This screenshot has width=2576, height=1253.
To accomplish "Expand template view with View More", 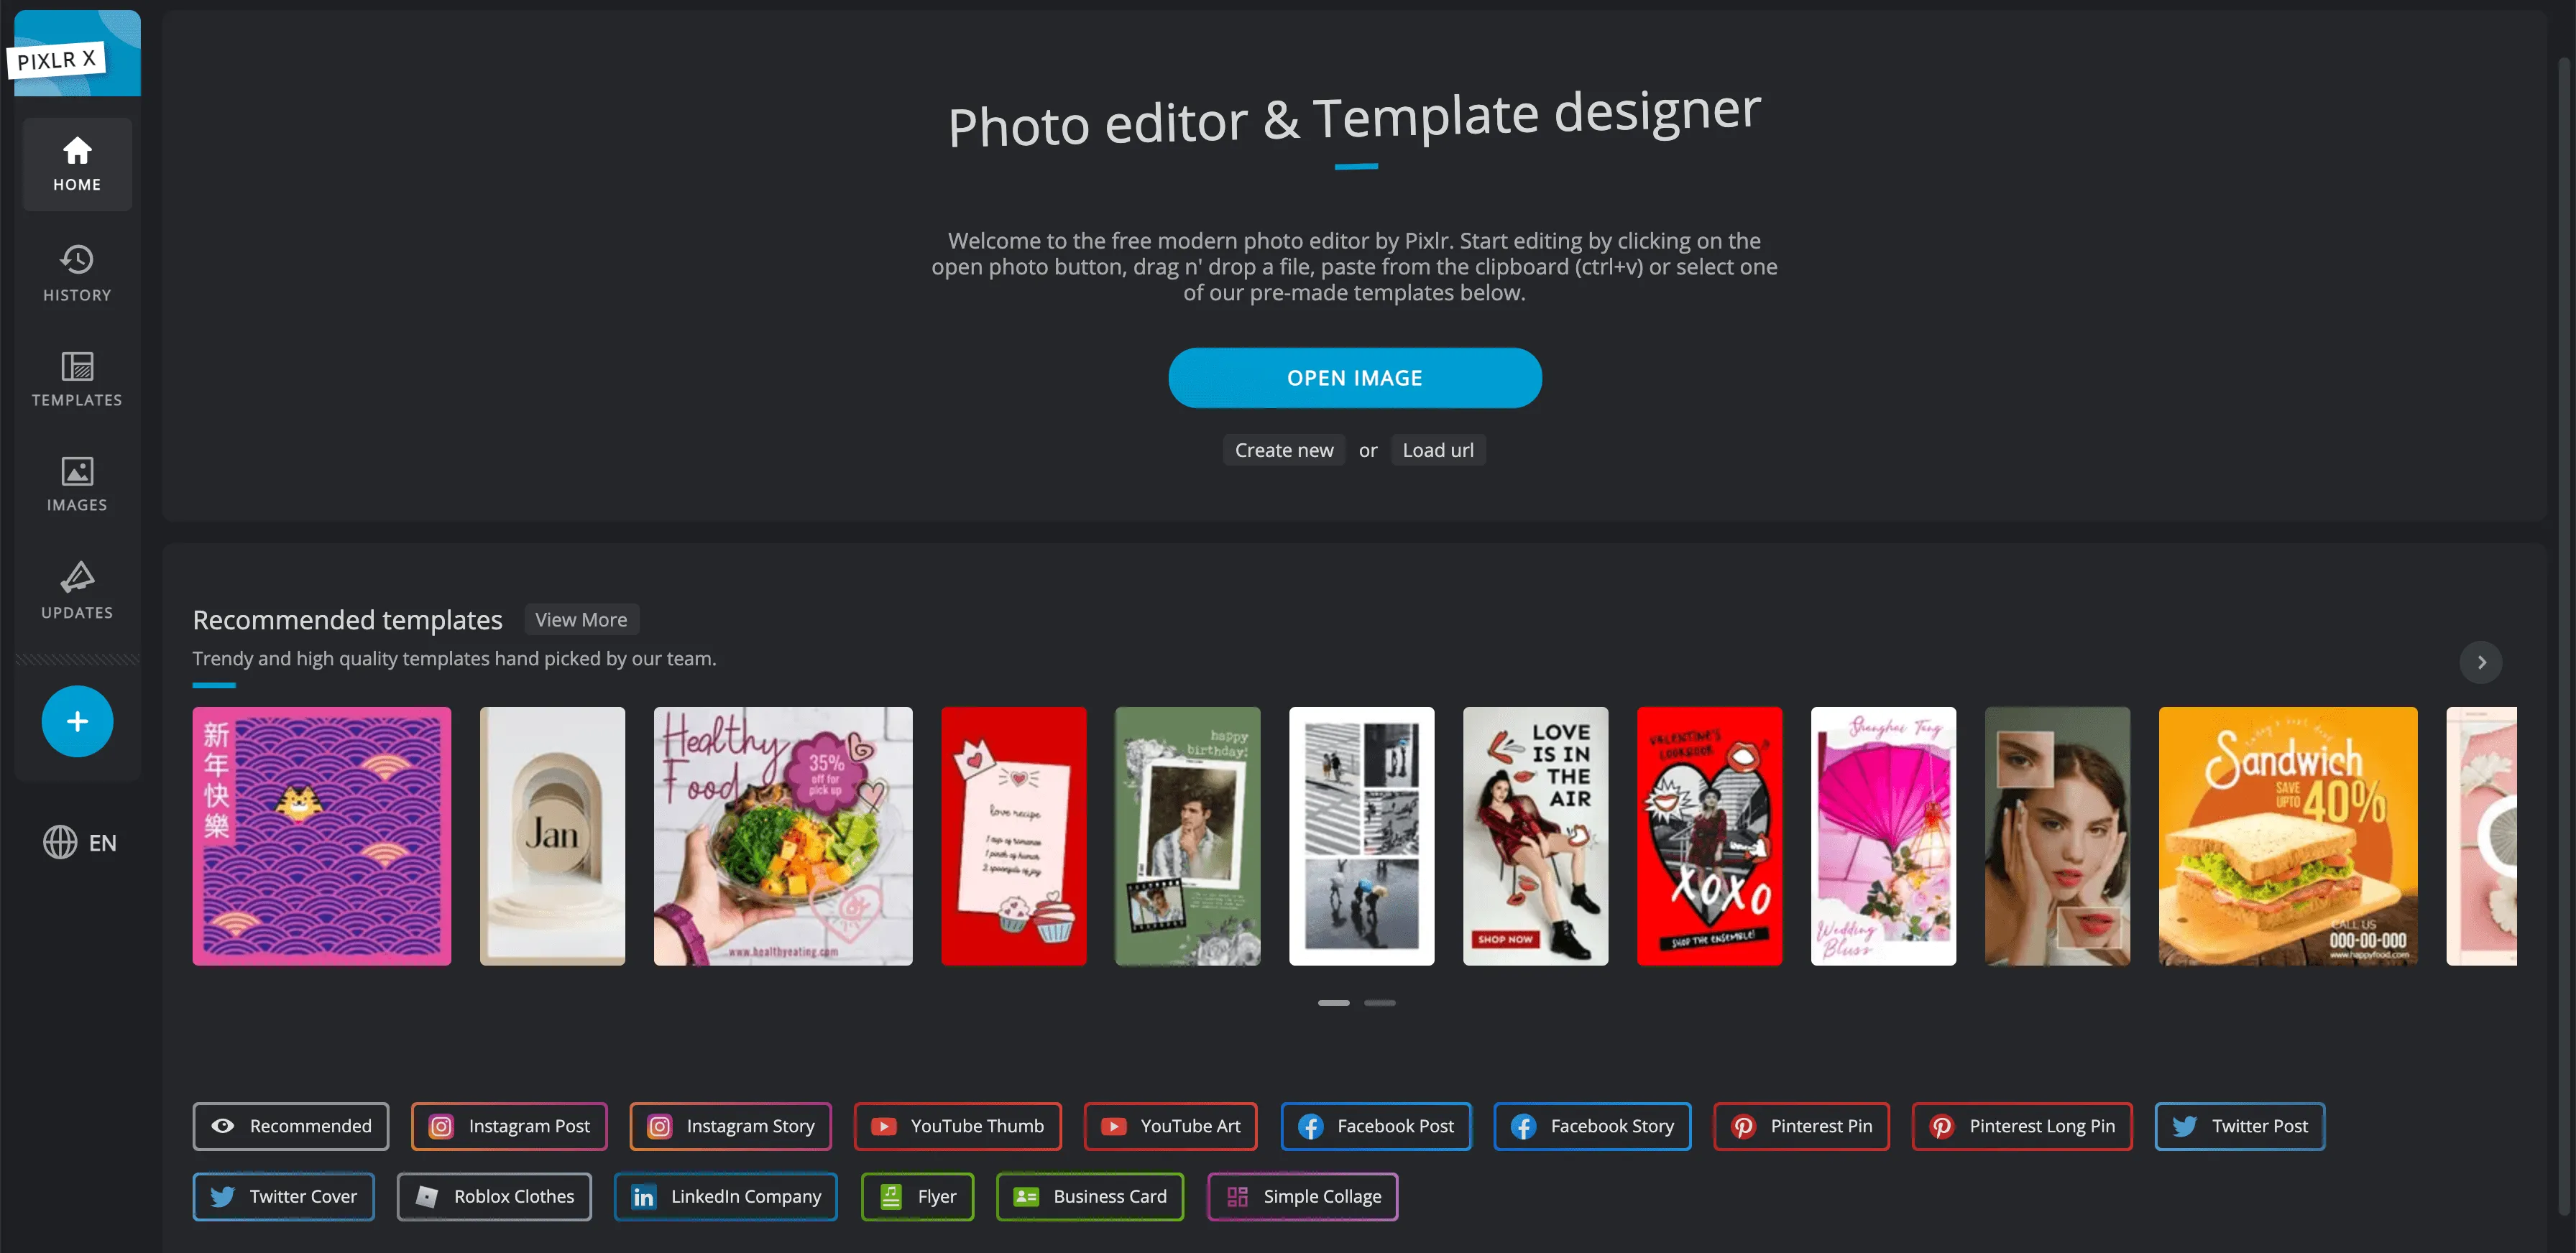I will coord(580,621).
